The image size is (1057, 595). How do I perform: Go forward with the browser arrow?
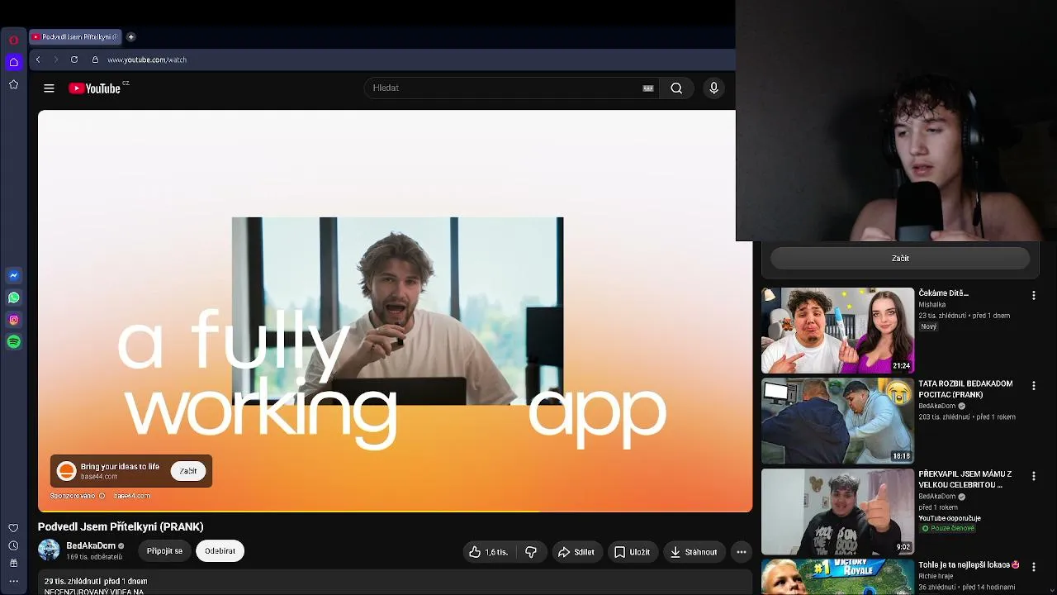(56, 59)
